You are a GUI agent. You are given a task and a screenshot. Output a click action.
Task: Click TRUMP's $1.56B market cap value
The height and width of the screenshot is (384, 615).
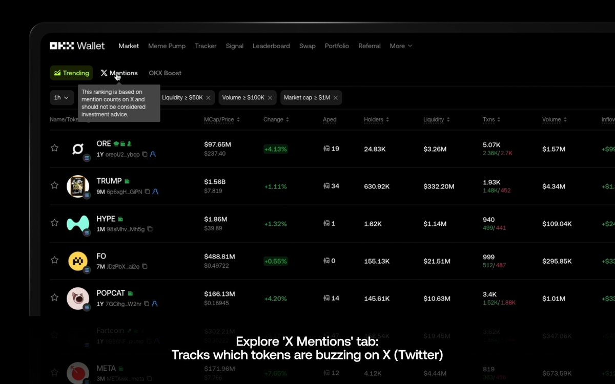(x=215, y=182)
